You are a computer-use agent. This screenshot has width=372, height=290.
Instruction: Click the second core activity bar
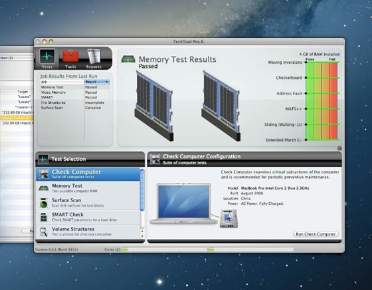click(x=251, y=249)
